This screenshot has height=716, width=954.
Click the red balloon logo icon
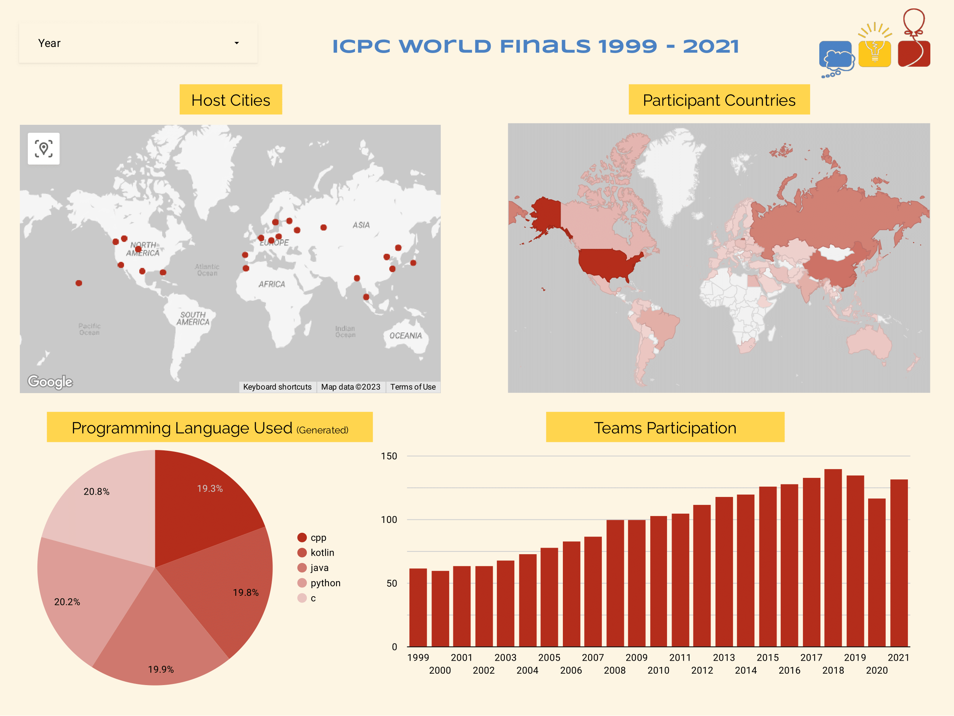914,38
